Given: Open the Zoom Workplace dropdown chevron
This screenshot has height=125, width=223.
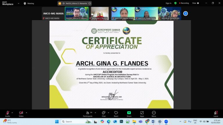Looking at the screenshot, I should (19, 3).
